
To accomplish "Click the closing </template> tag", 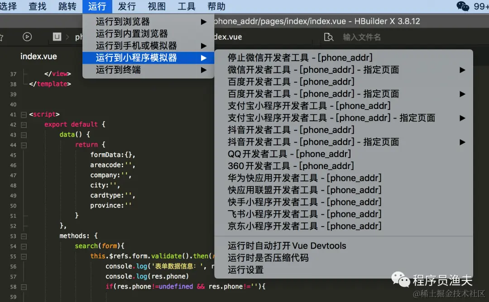I will (x=50, y=84).
